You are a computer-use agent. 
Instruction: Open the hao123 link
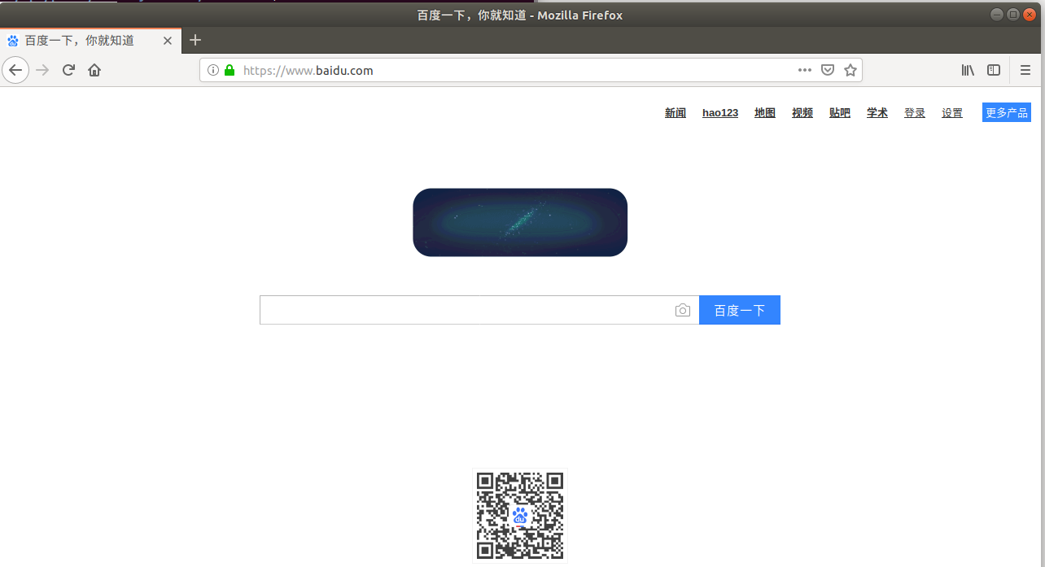tap(720, 113)
